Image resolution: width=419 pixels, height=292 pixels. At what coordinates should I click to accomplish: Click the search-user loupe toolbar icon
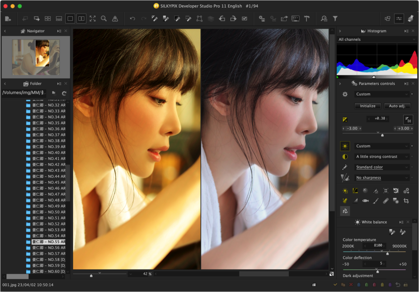[x=324, y=19]
